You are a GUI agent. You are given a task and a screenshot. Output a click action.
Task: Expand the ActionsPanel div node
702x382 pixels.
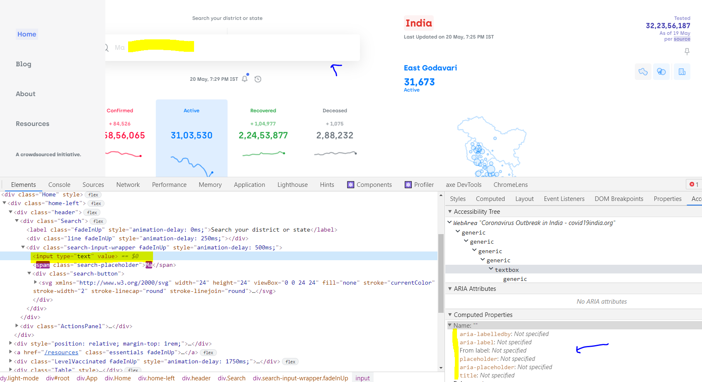[x=17, y=326]
